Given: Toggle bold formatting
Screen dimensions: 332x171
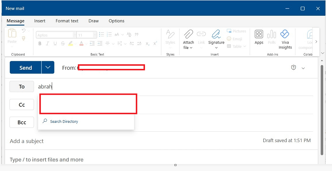Looking at the screenshot, I should tap(40, 44).
